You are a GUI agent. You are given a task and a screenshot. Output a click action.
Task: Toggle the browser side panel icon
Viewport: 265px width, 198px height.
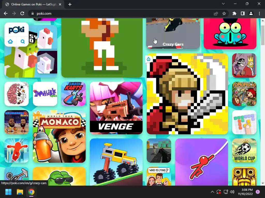coord(243,13)
